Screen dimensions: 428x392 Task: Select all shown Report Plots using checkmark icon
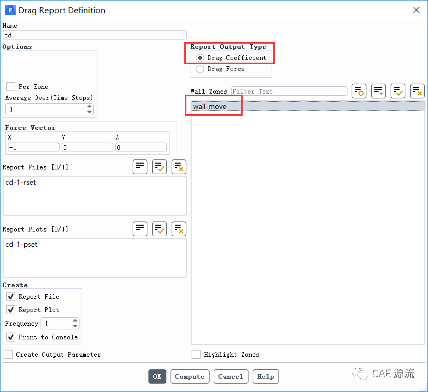(x=160, y=229)
